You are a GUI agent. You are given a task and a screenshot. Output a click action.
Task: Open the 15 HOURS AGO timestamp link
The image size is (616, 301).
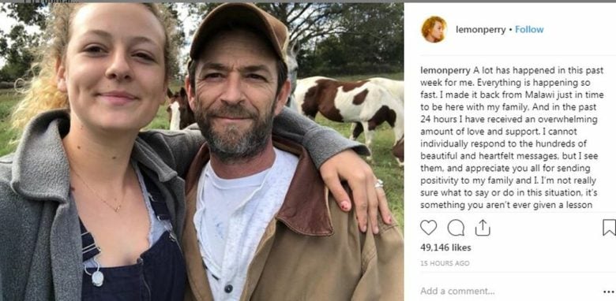coord(445,263)
